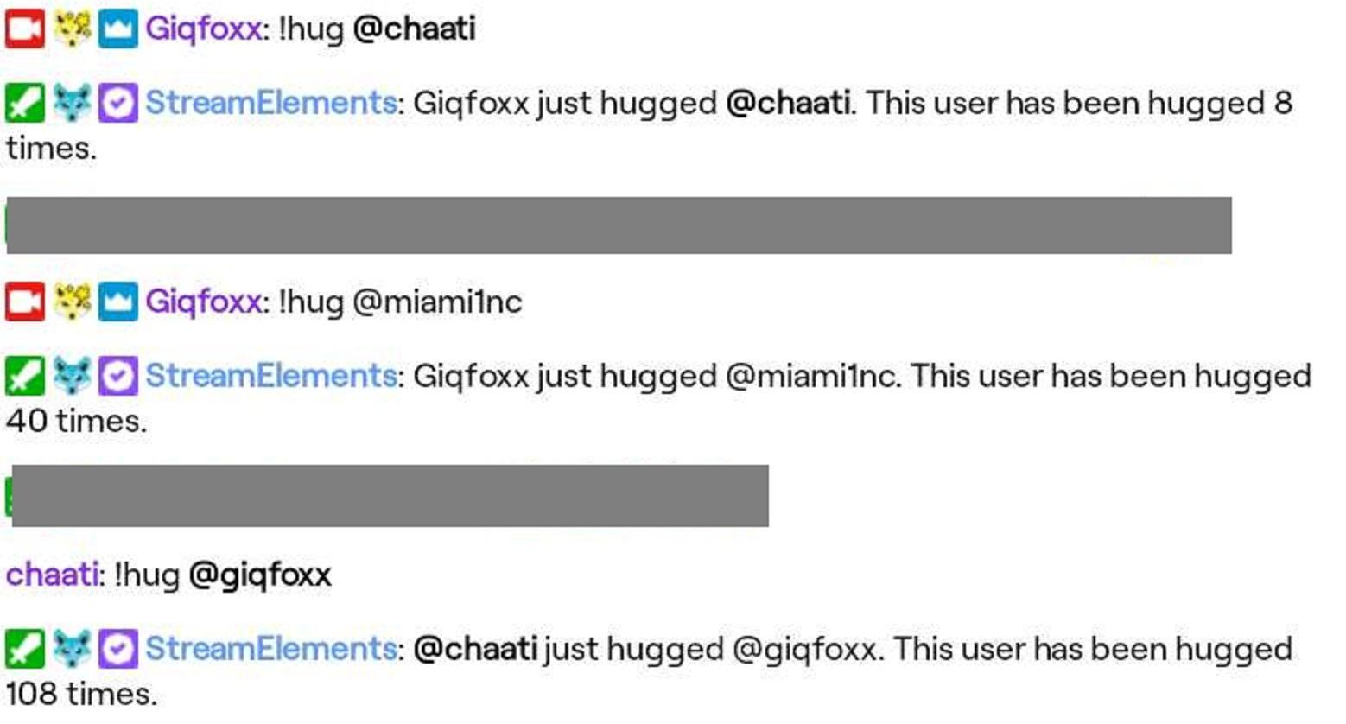This screenshot has width=1346, height=724.
Task: Open the chaati username sending "!hug @giqfoxx"
Action: 52,575
